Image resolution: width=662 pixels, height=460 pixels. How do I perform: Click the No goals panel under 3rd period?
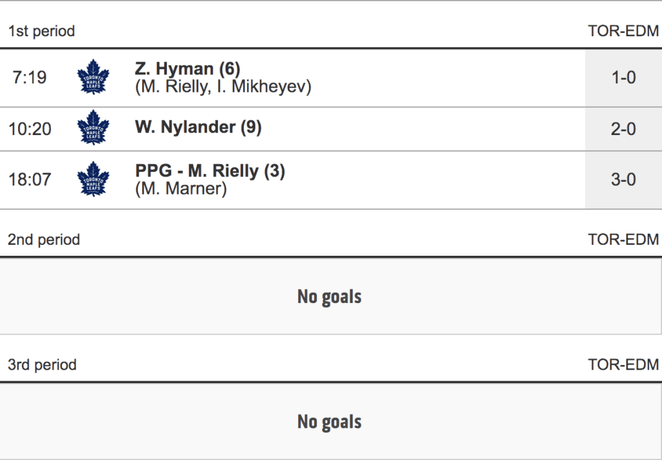click(330, 422)
